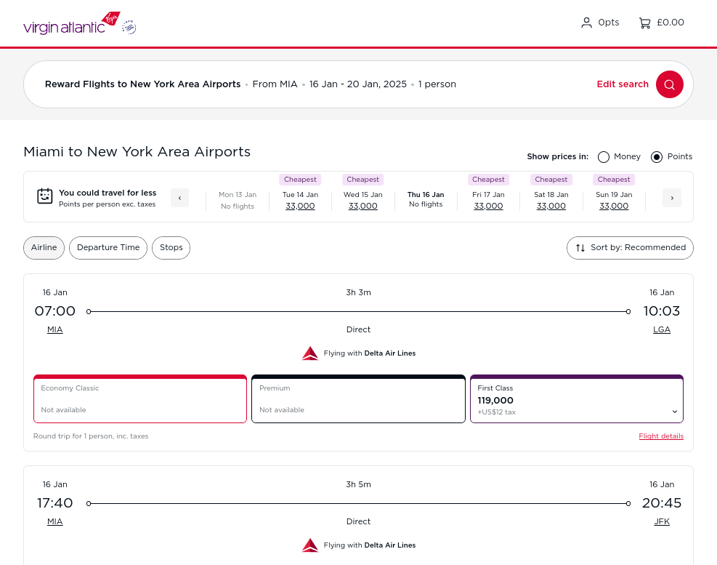
Task: Click the 0pts account balance
Action: click(608, 23)
